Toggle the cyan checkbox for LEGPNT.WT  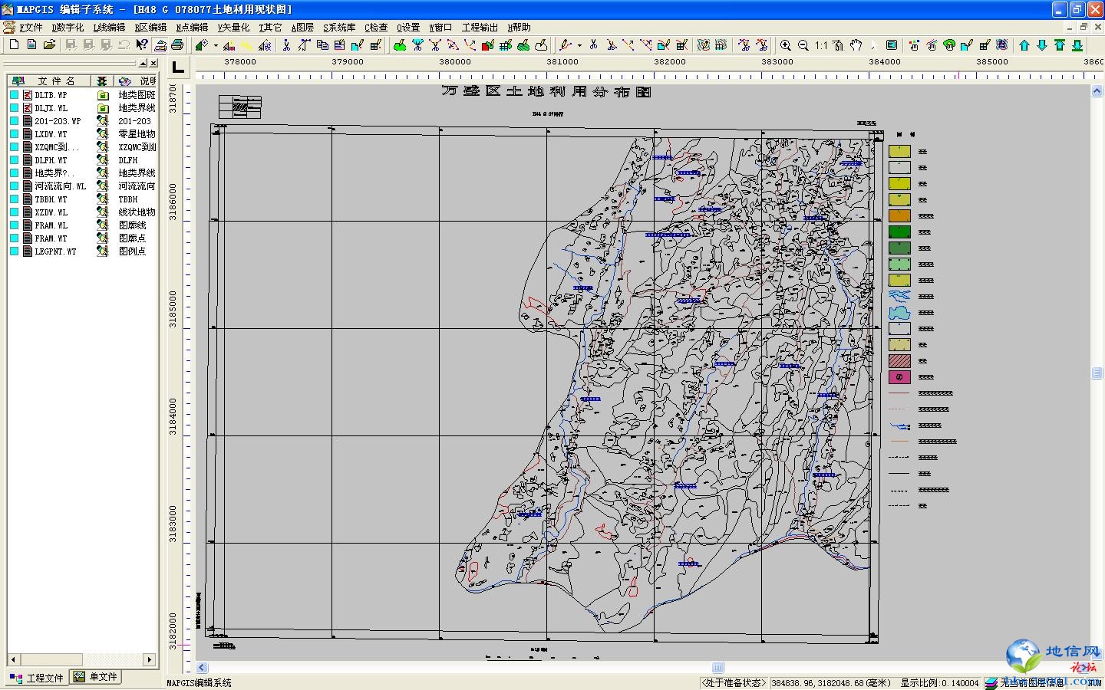14,251
